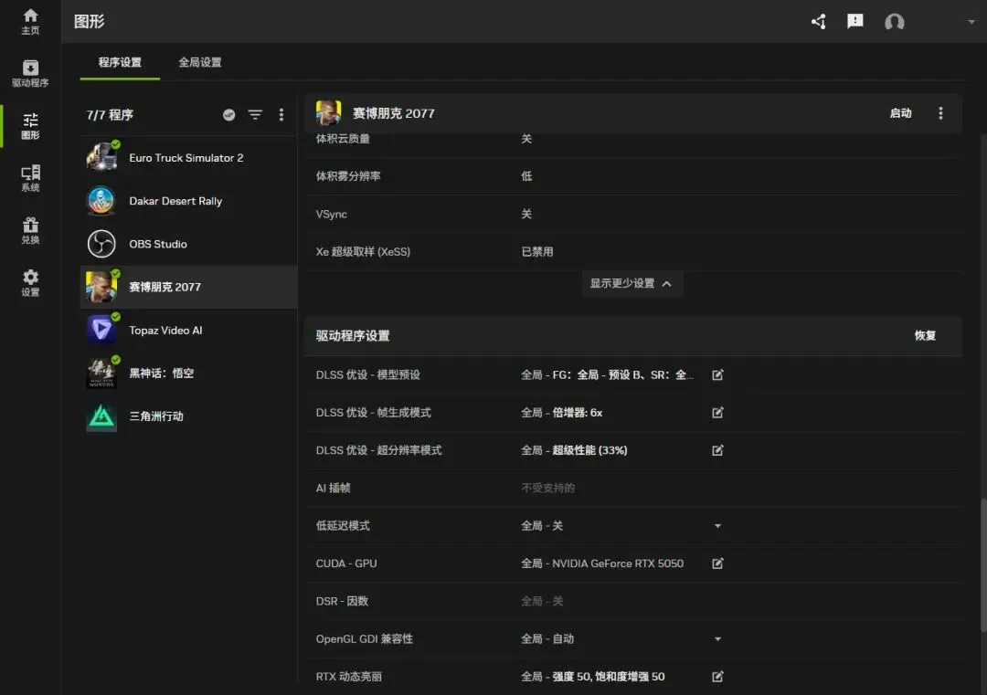Open the Settings (设置) gear icon

pos(30,282)
